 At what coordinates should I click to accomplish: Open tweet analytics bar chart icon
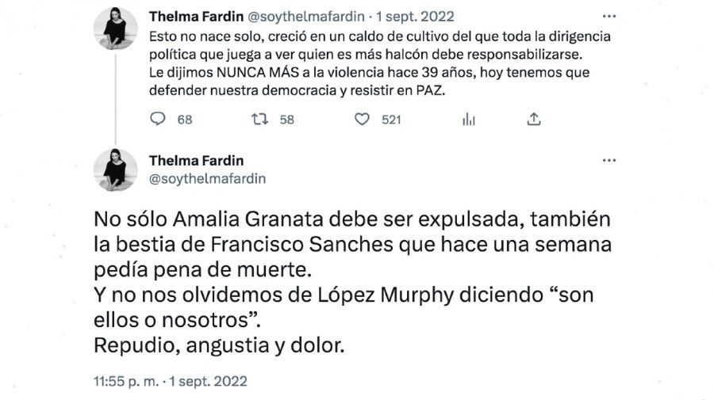click(x=469, y=120)
